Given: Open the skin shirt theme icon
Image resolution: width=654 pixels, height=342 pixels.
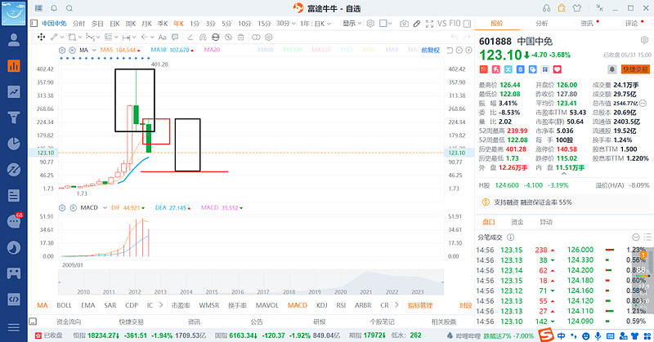Looking at the screenshot, I should [x=577, y=8].
